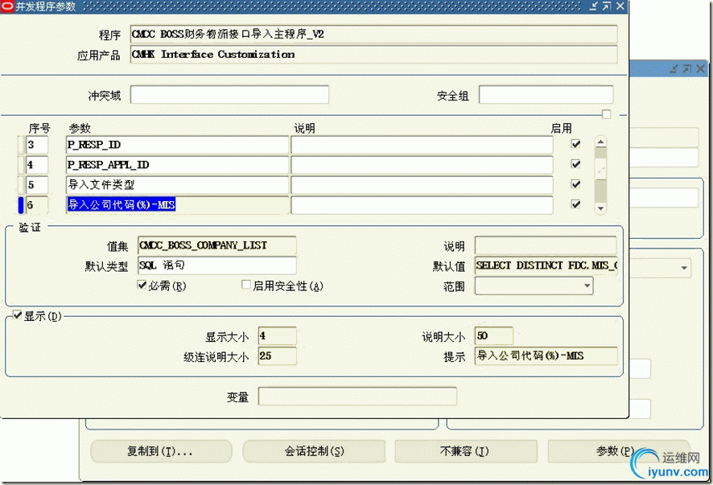Click the 安全组 input field
The image size is (713, 485).
point(546,95)
